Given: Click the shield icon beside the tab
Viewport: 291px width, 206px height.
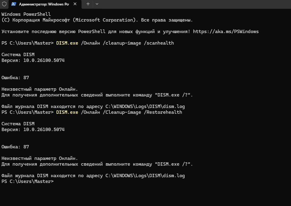Looking at the screenshot, I should [x=4, y=4].
